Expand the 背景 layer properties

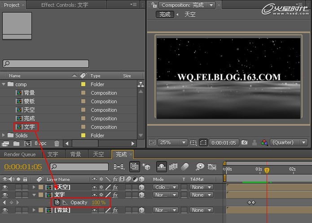tap(34, 210)
